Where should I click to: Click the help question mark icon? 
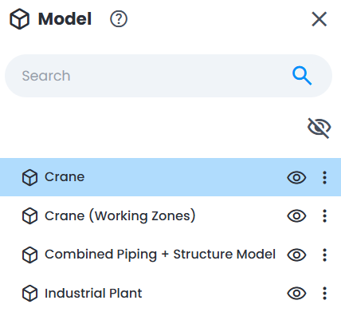click(119, 19)
